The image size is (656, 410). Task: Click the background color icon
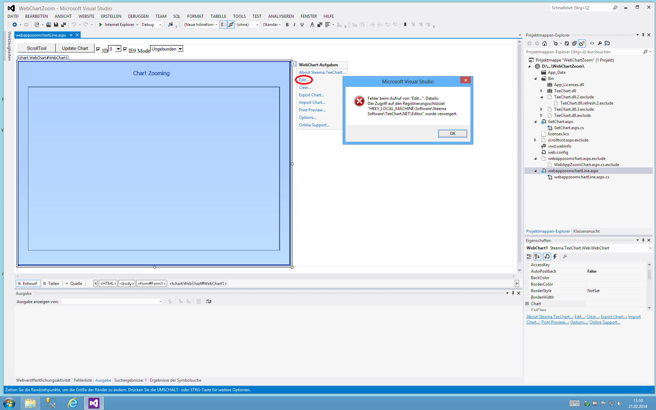(320, 25)
